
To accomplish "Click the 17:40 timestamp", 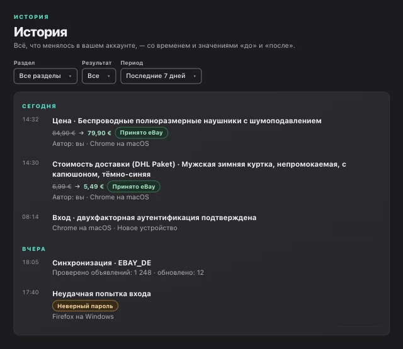I will click(x=30, y=292).
